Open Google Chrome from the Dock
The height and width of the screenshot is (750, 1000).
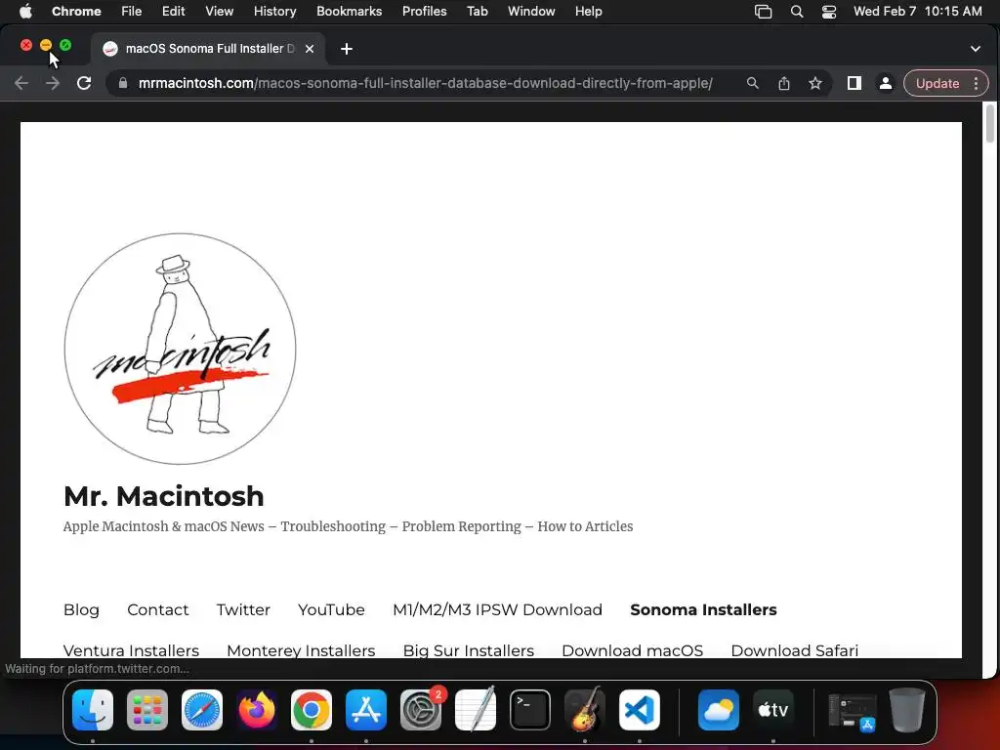tap(312, 710)
